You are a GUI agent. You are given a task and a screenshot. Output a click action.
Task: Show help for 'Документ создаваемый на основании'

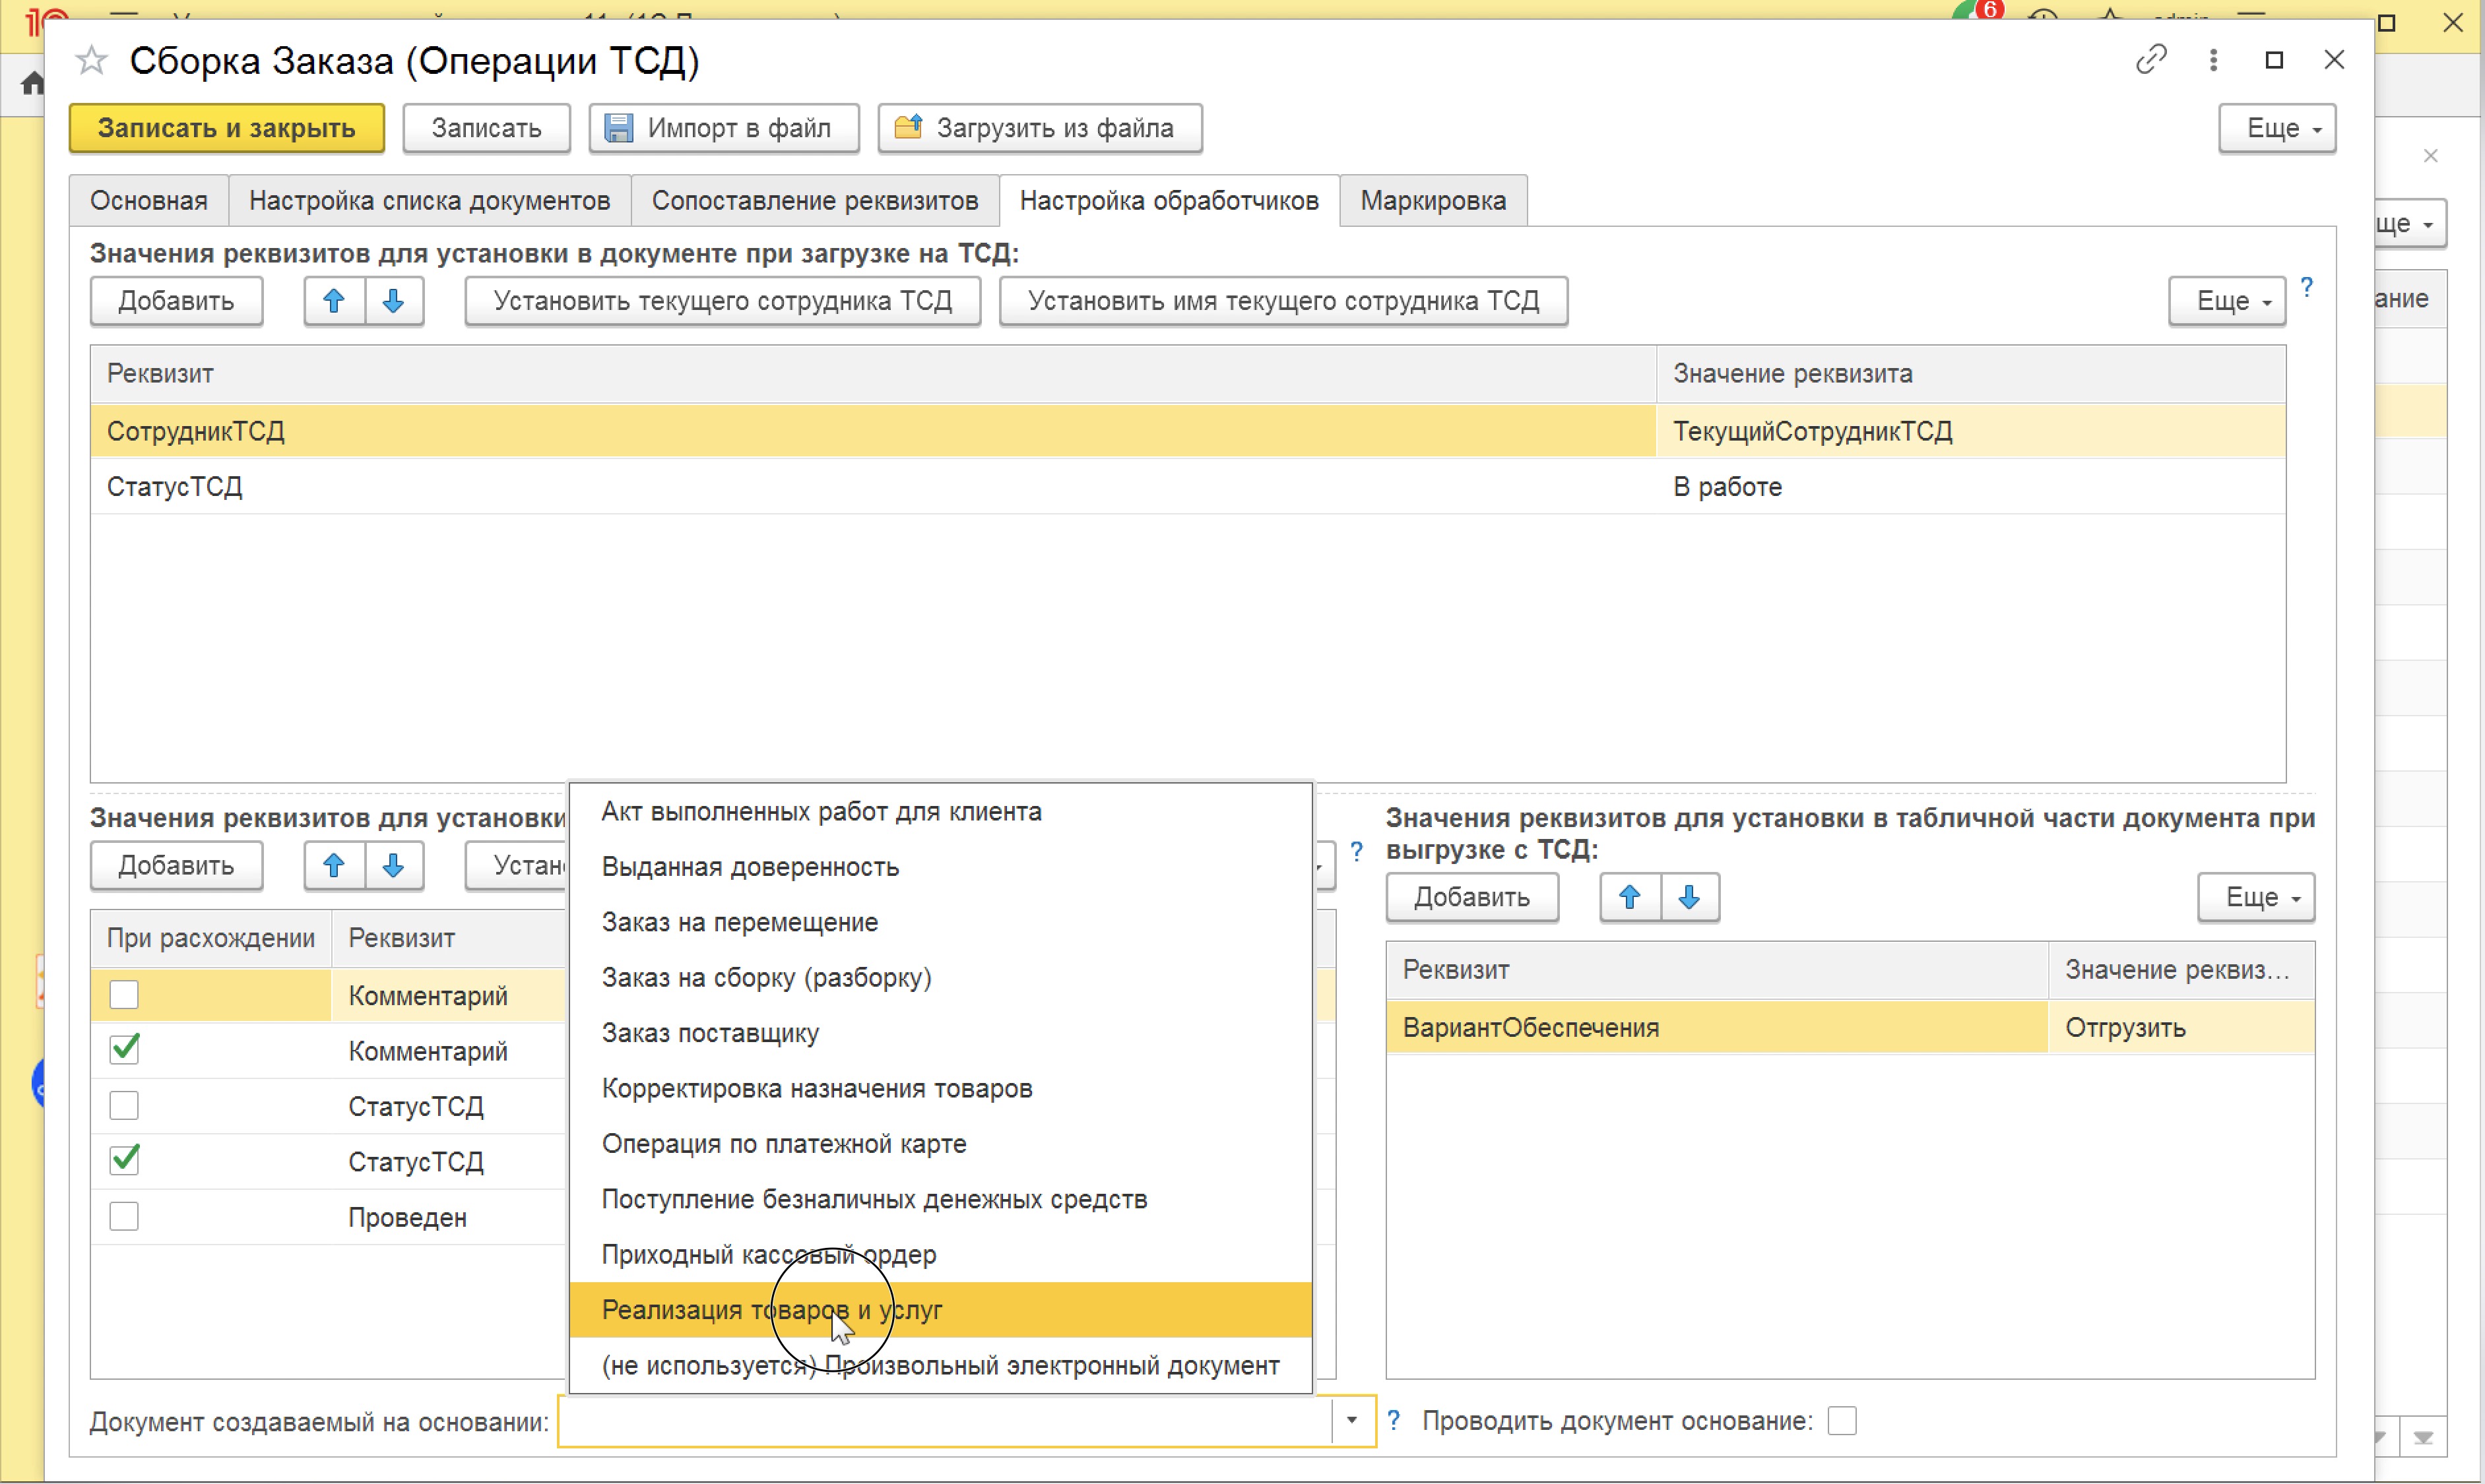tap(1392, 1420)
